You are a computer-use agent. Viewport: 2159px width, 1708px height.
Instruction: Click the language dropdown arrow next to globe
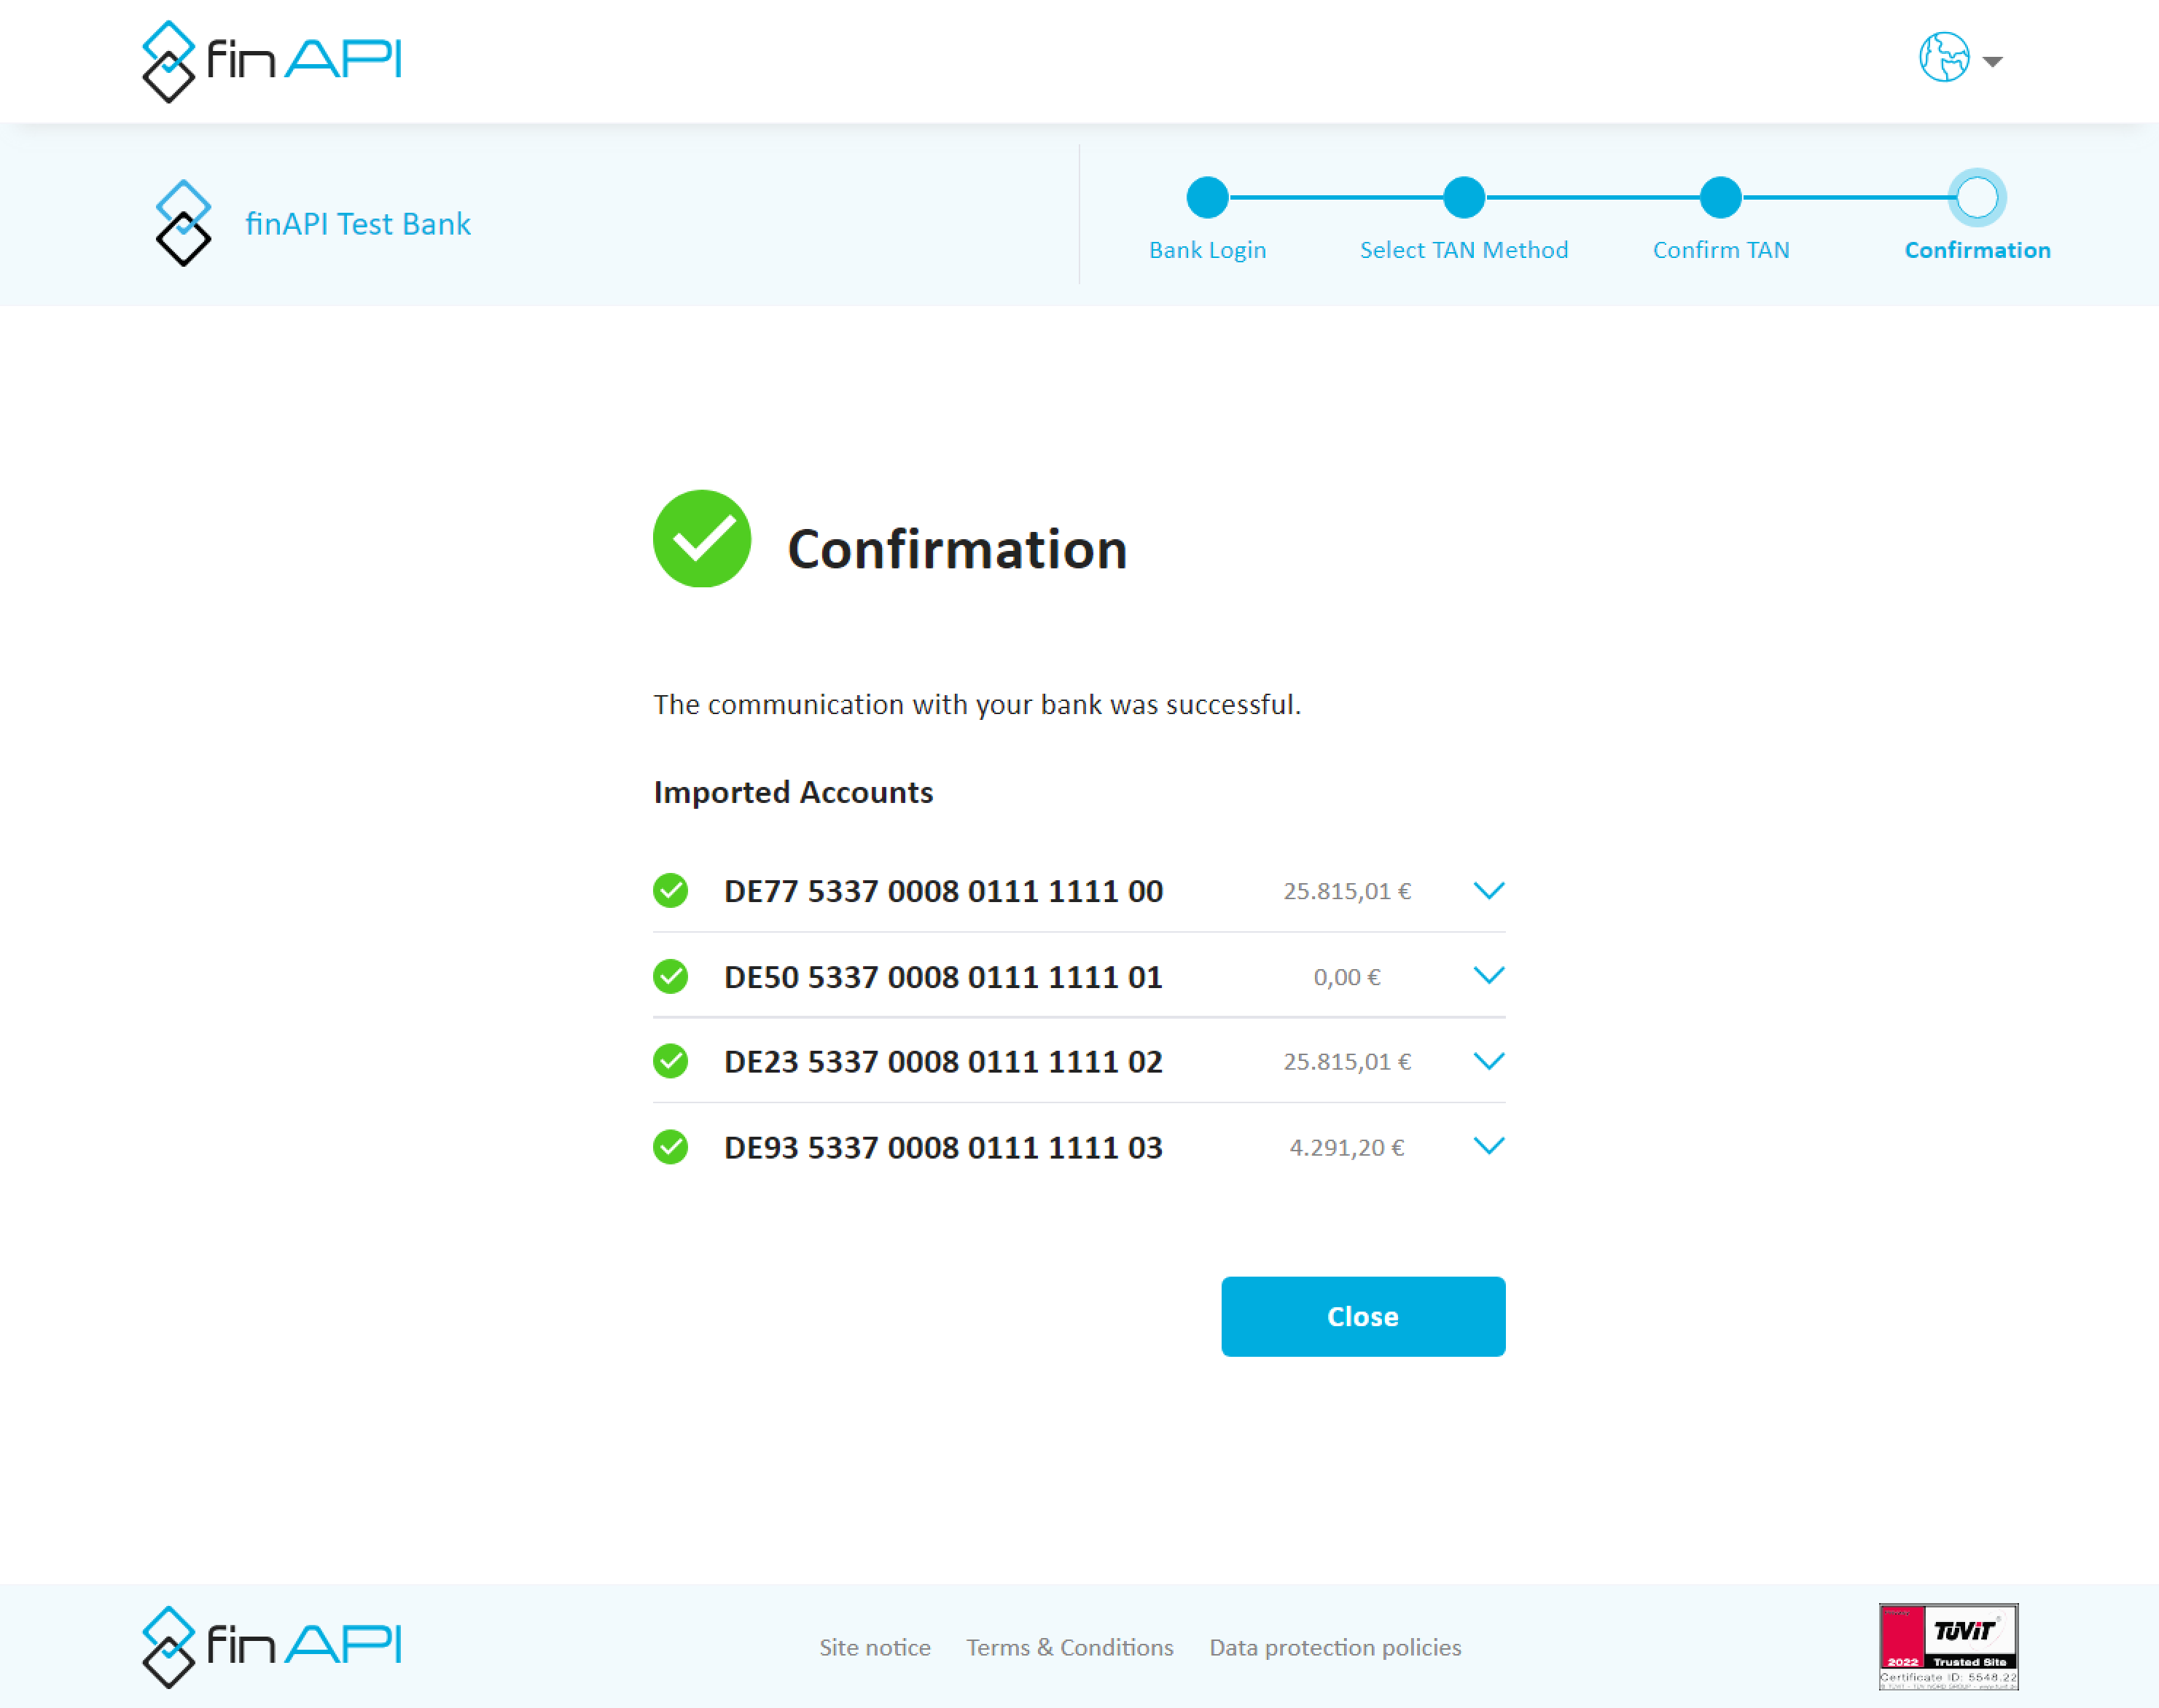click(1992, 62)
